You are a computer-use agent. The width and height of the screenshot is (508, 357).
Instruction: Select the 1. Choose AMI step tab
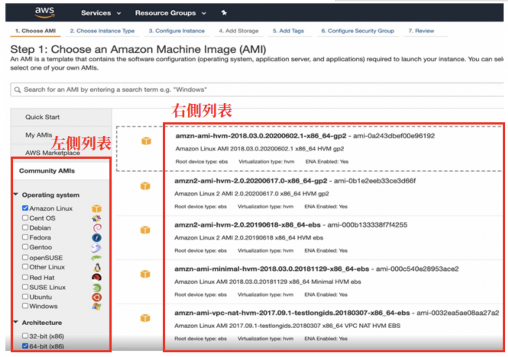click(x=35, y=31)
